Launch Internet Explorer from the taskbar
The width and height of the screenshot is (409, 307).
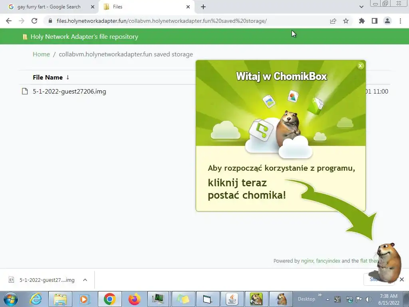[x=36, y=299]
